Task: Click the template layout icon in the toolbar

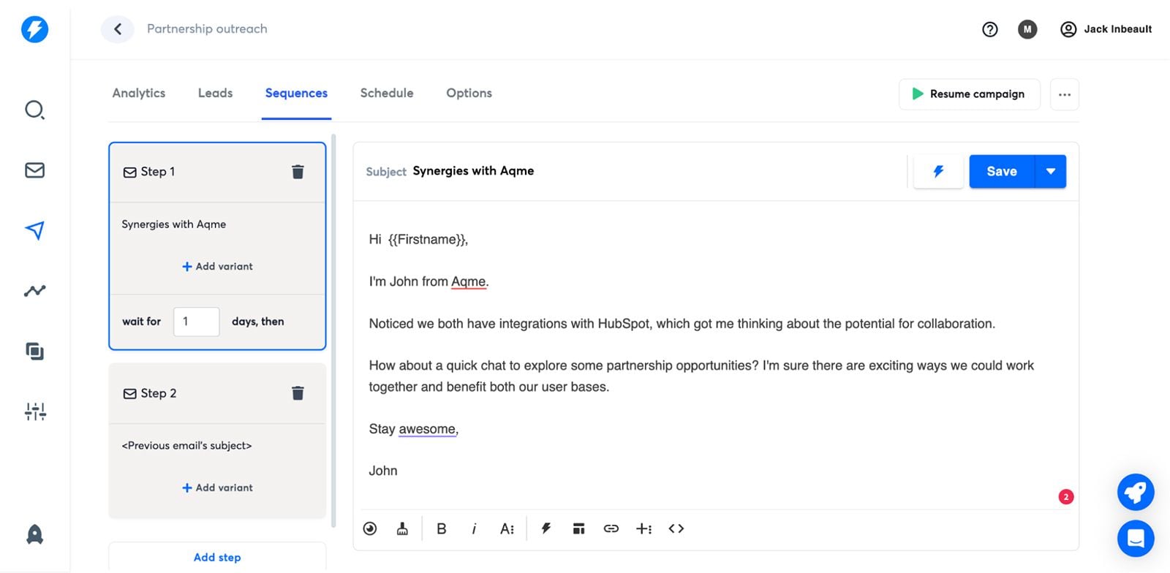Action: click(x=578, y=528)
